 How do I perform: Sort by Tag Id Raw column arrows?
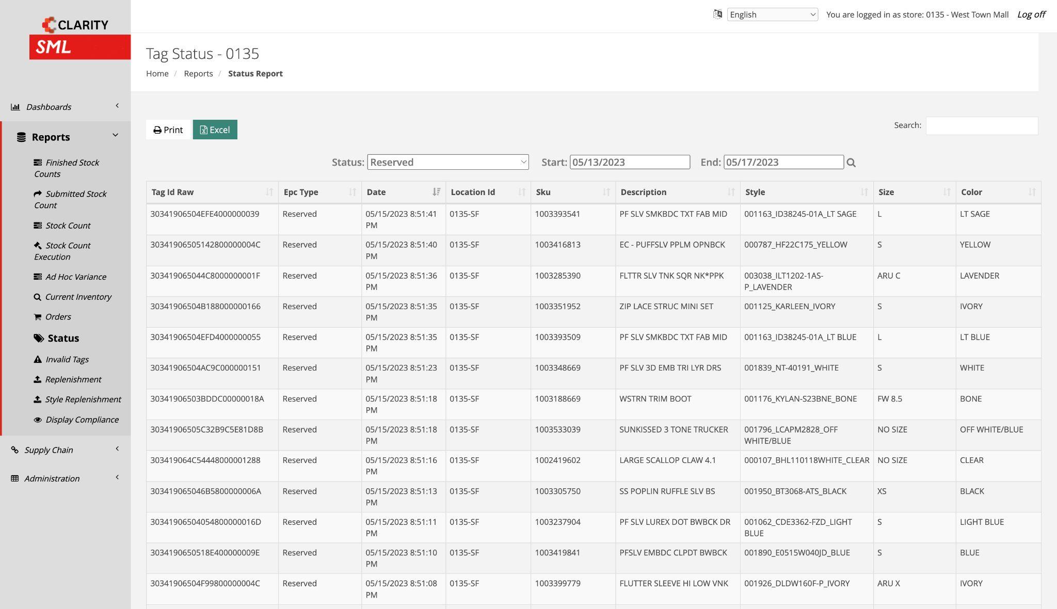pos(269,192)
